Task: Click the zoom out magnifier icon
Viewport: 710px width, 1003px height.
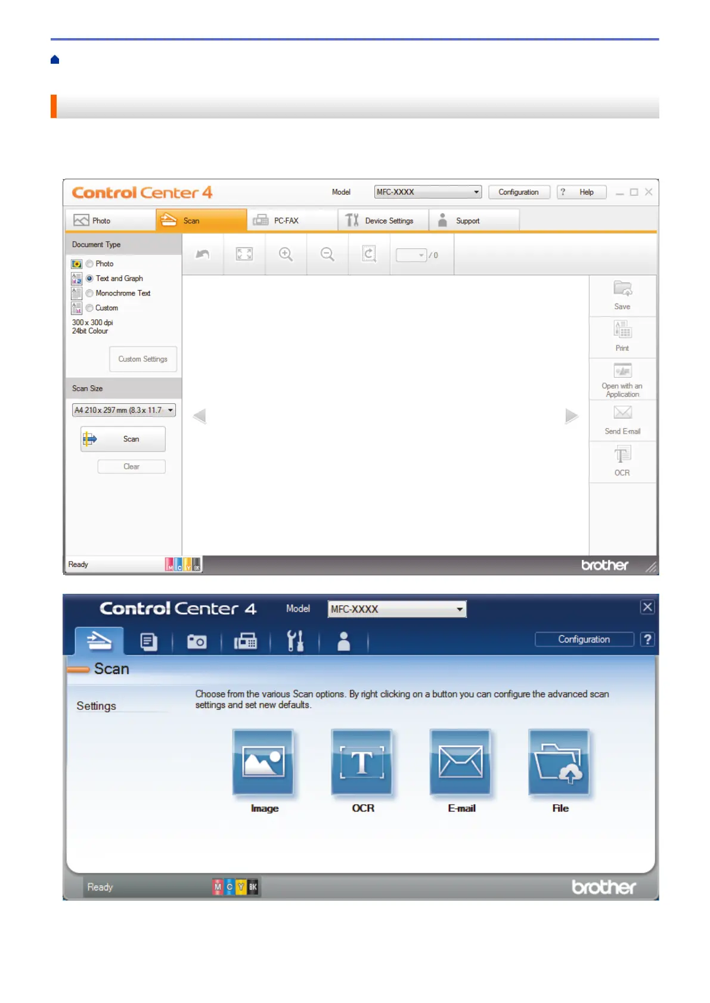Action: tap(327, 254)
